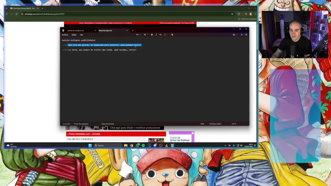This screenshot has width=331, height=186.
Task: Open Discord from the taskbar
Action: click(155, 145)
